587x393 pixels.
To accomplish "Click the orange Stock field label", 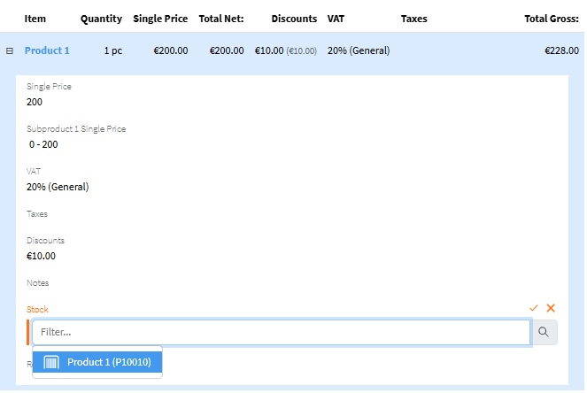I will 37,310.
